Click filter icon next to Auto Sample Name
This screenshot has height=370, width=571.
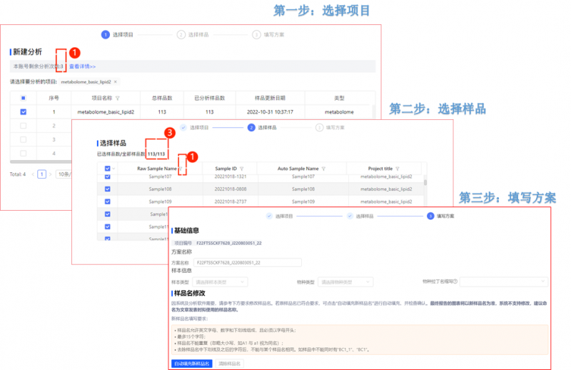[x=323, y=169]
